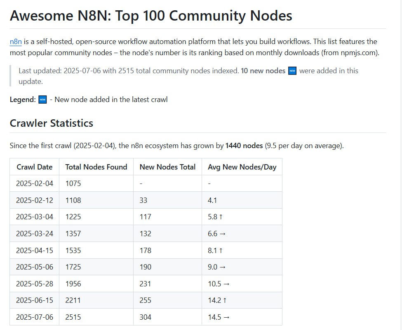Click new nodes value 231
This screenshot has height=330, width=402.
coord(146,284)
